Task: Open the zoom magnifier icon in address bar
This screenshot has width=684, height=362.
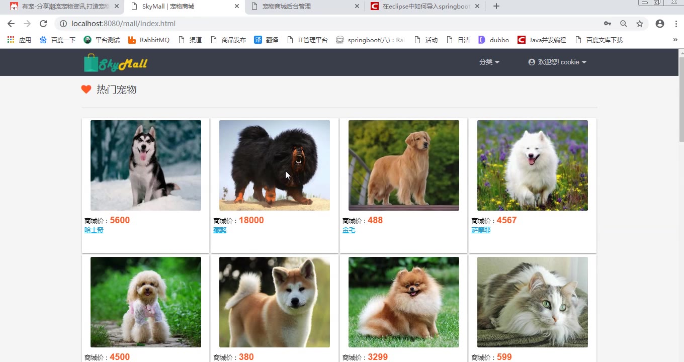Action: 624,24
